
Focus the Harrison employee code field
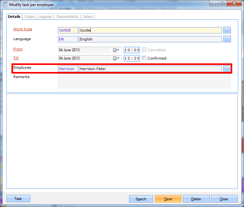coord(68,69)
